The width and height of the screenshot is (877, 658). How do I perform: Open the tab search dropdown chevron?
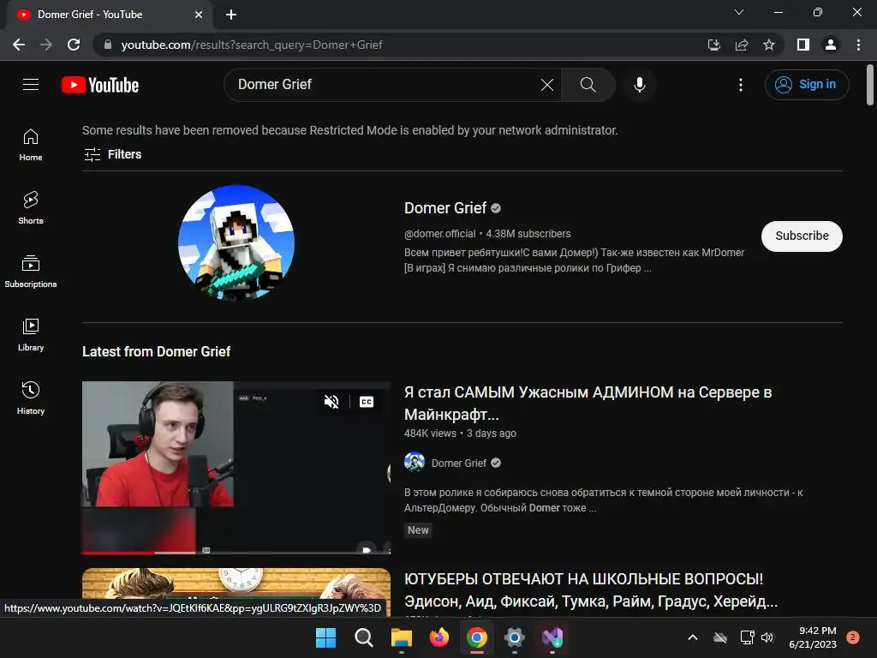739,12
